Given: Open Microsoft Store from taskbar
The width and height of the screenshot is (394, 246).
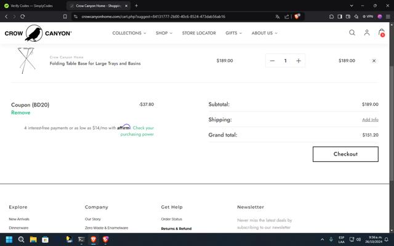Looking at the screenshot, I should [x=45, y=239].
